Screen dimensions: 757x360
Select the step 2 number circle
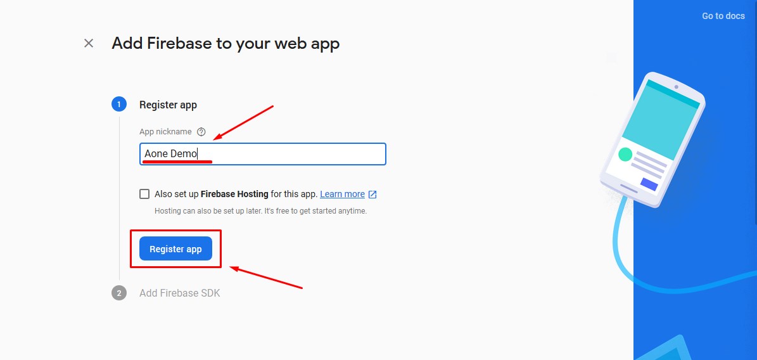[x=118, y=293]
